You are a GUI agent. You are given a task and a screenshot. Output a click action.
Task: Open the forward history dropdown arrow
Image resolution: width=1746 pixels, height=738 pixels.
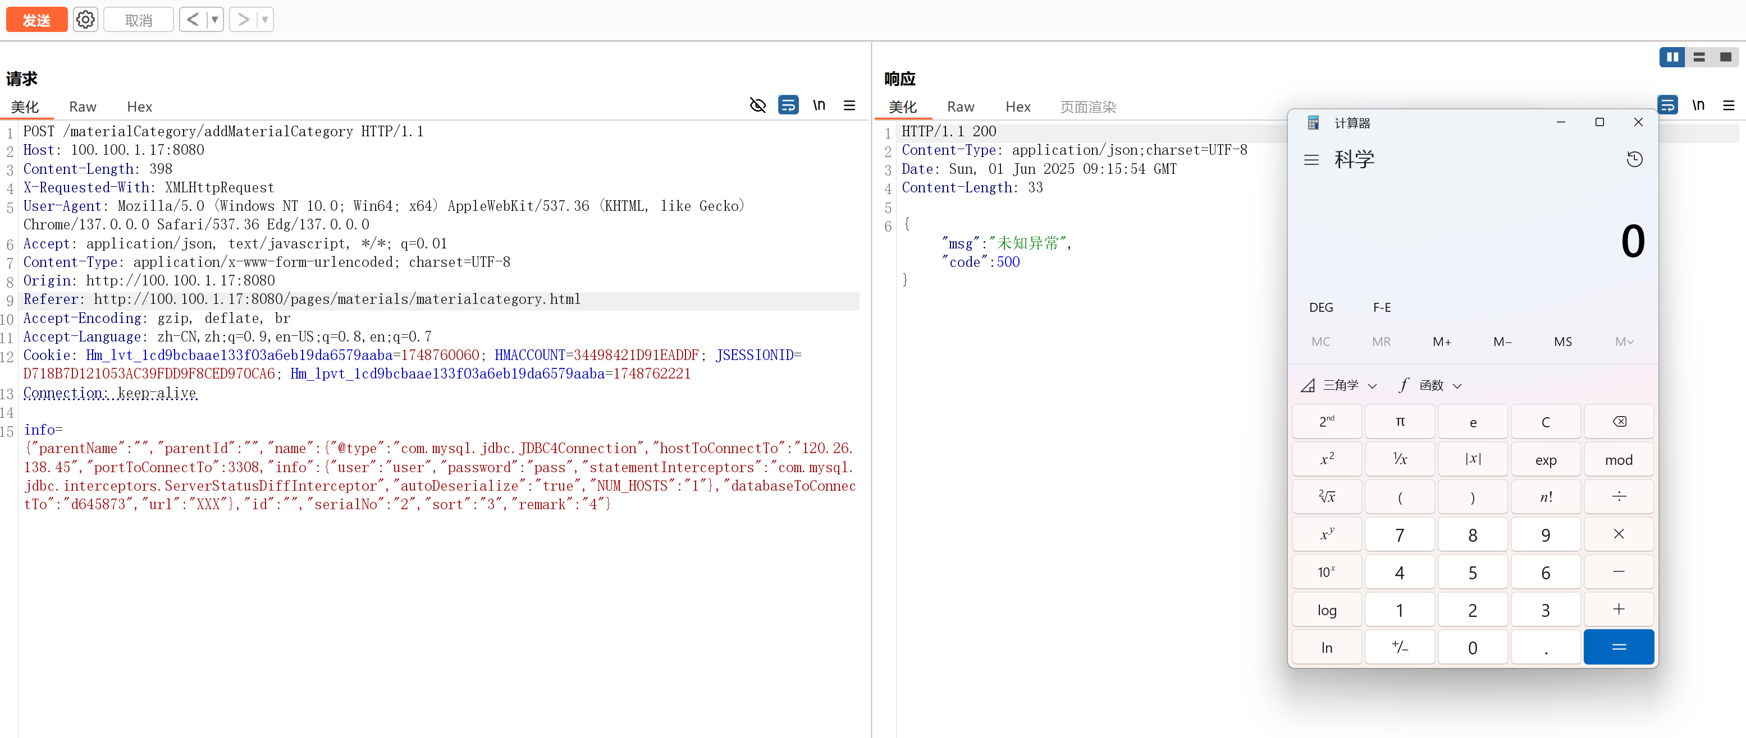[265, 20]
